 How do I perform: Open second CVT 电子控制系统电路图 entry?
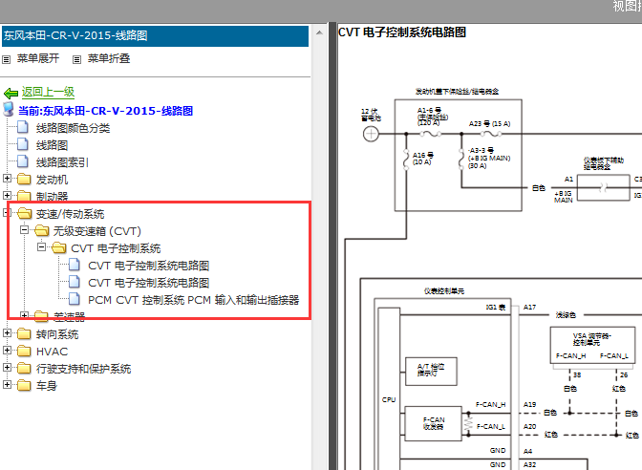click(149, 283)
